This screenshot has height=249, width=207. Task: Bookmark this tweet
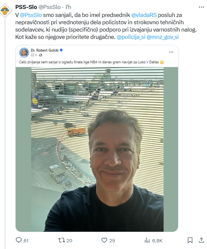(x=190, y=240)
